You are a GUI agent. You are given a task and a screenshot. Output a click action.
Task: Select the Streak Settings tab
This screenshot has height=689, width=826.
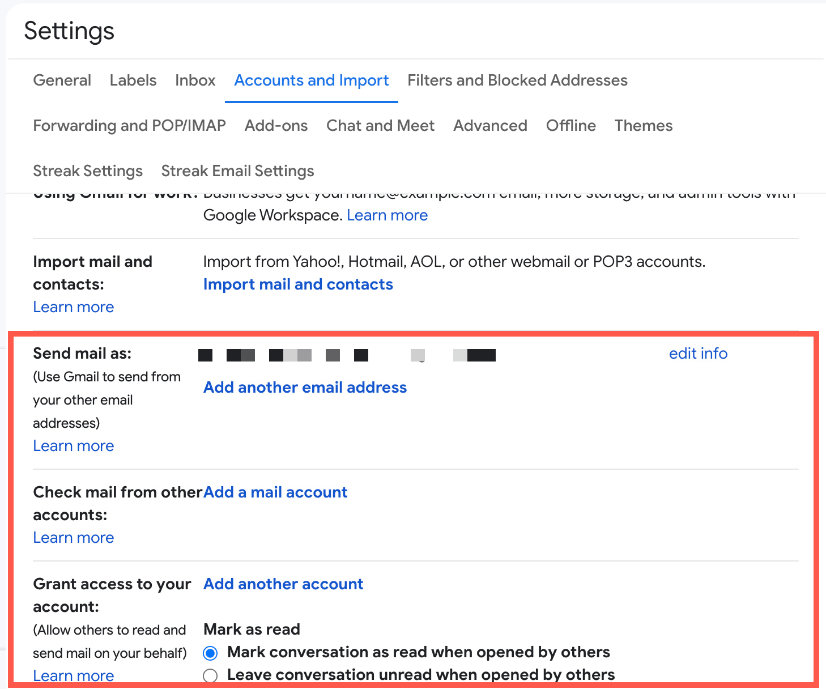point(88,171)
